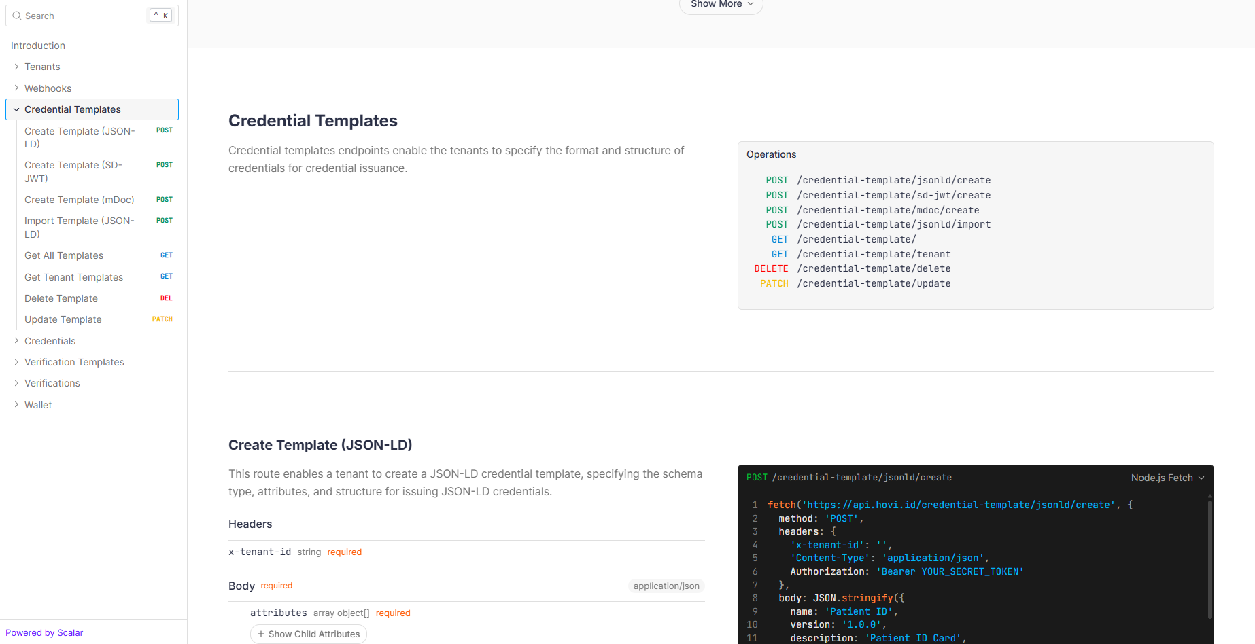1255x644 pixels.
Task: Open Powered by Scalar link
Action: pos(44,632)
